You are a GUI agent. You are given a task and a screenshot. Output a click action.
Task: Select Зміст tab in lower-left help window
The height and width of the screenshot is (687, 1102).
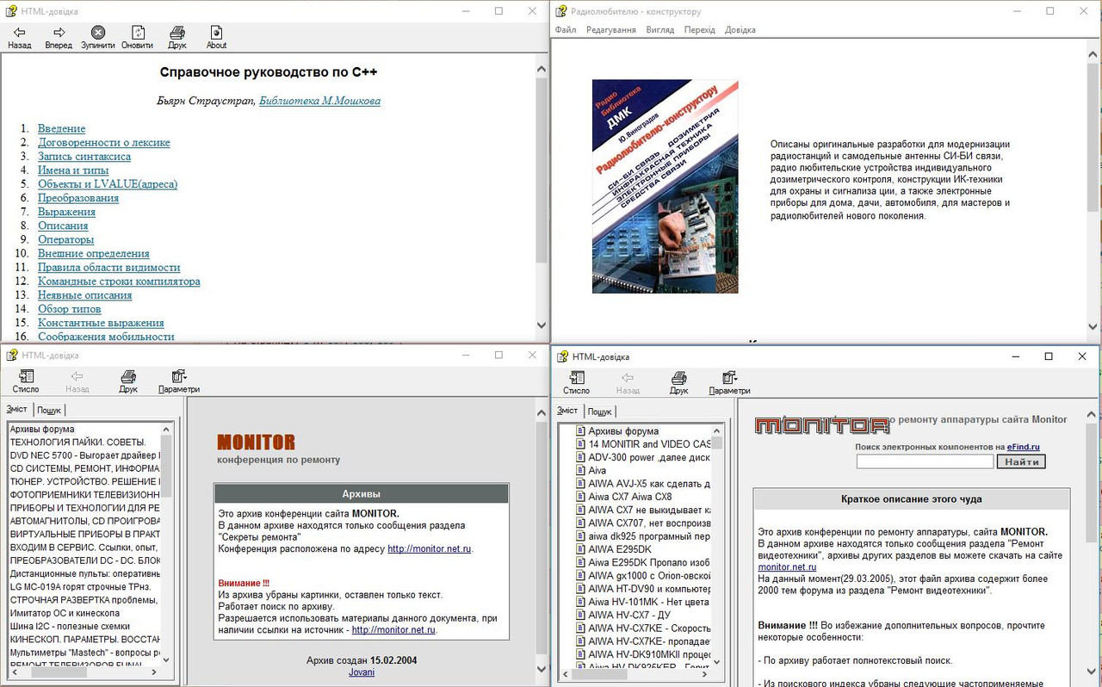[17, 409]
